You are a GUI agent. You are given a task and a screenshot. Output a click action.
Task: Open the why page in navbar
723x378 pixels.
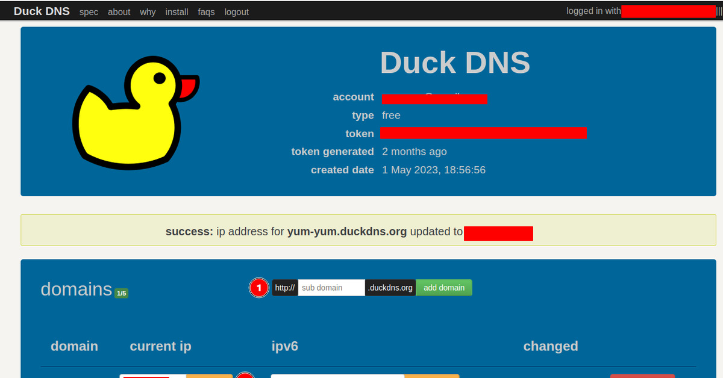coord(148,12)
